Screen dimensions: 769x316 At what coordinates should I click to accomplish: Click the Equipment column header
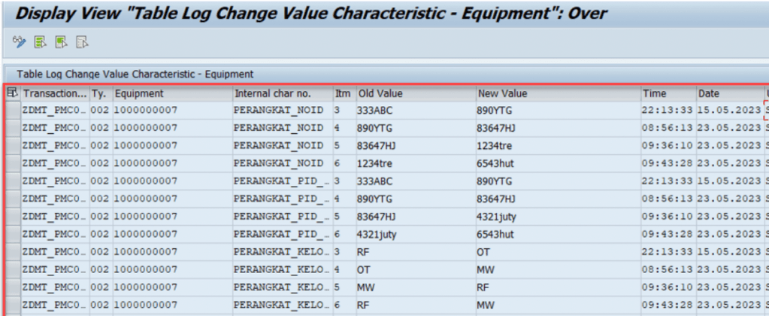(x=171, y=94)
